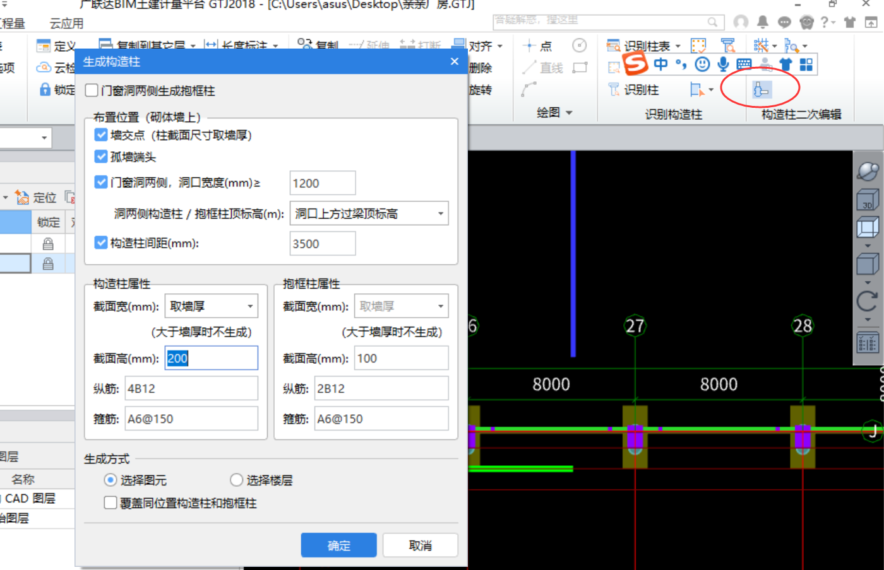Viewport: 884px width, 570px height.
Task: Open the 云应用 ribbon tab
Action: 66,23
